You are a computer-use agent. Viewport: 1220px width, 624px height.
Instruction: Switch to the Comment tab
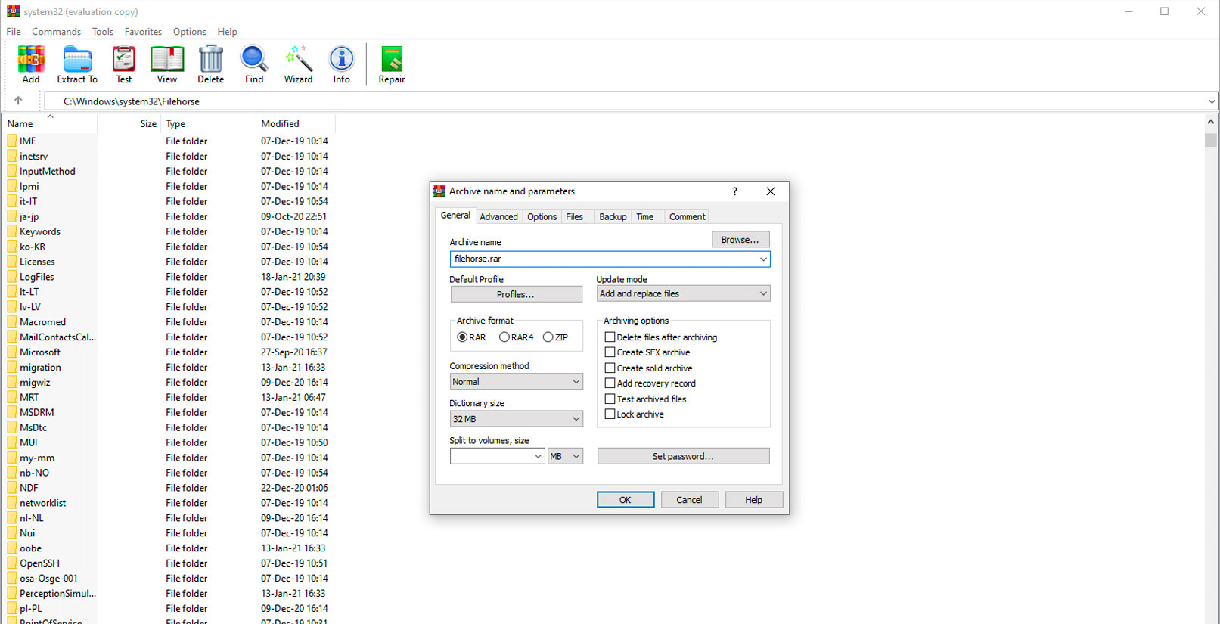click(687, 216)
